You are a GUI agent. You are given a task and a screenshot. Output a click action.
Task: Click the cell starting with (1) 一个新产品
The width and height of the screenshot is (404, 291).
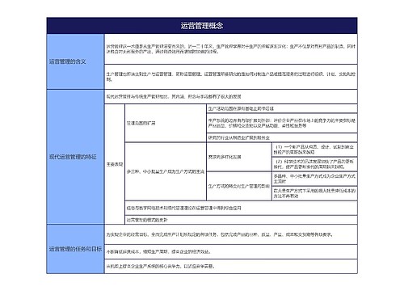click(x=314, y=150)
